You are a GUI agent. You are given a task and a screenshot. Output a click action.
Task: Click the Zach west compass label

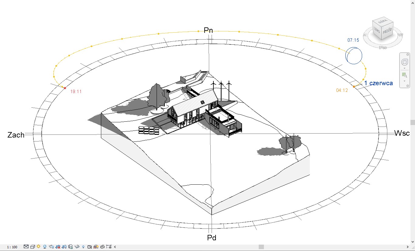coord(16,135)
